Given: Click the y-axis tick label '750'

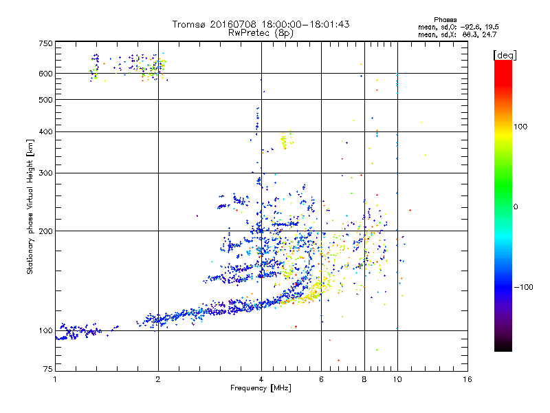Looking at the screenshot, I should [x=45, y=43].
